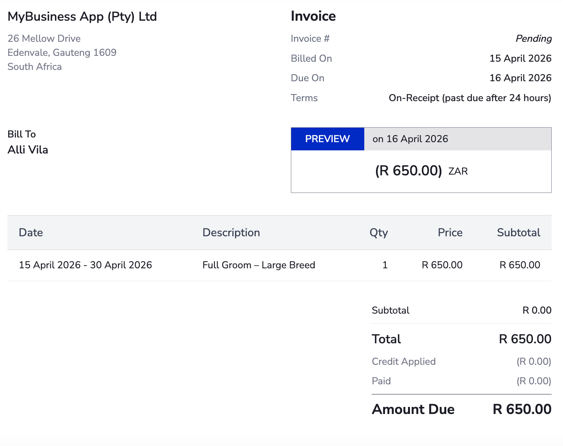Click the Description column header

[x=231, y=233]
